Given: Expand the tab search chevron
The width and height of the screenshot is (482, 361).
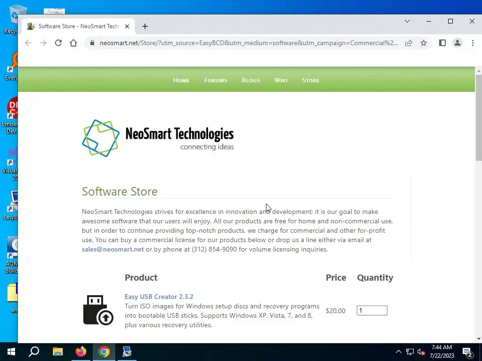Looking at the screenshot, I should click(407, 21).
